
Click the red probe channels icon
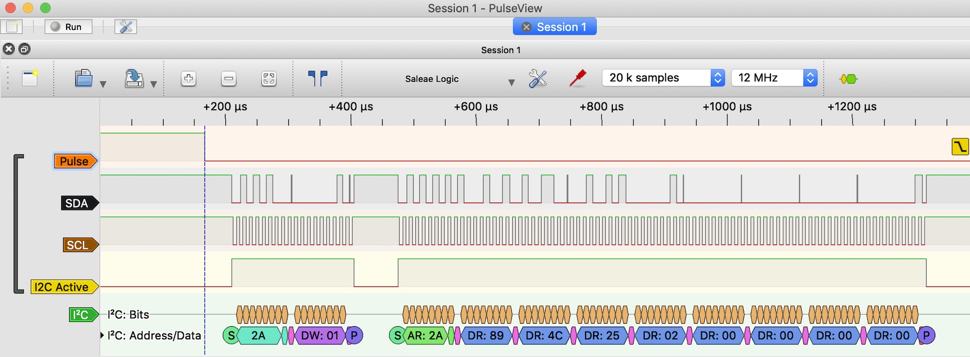[x=577, y=78]
